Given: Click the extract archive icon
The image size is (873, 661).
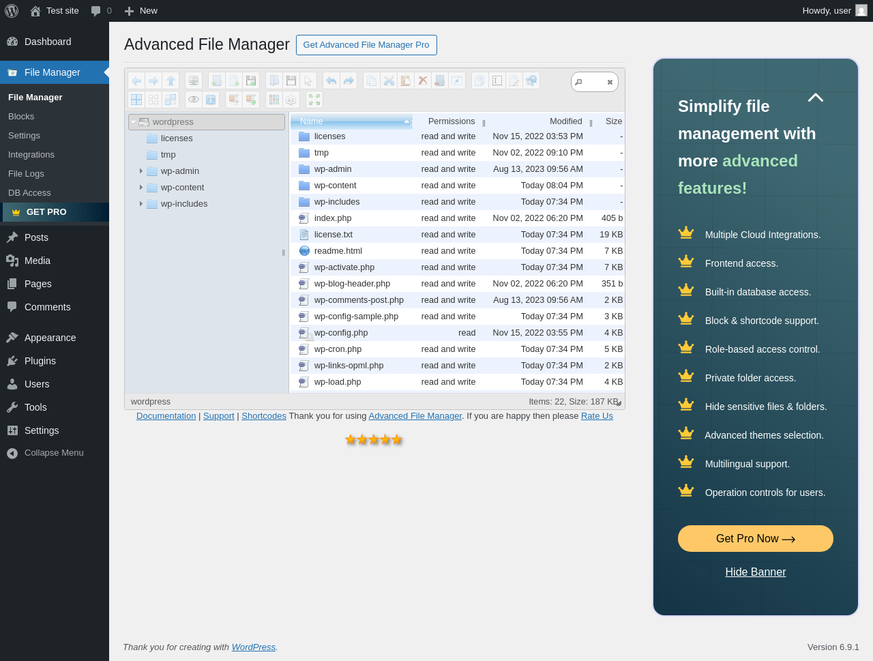Looking at the screenshot, I should (x=234, y=100).
